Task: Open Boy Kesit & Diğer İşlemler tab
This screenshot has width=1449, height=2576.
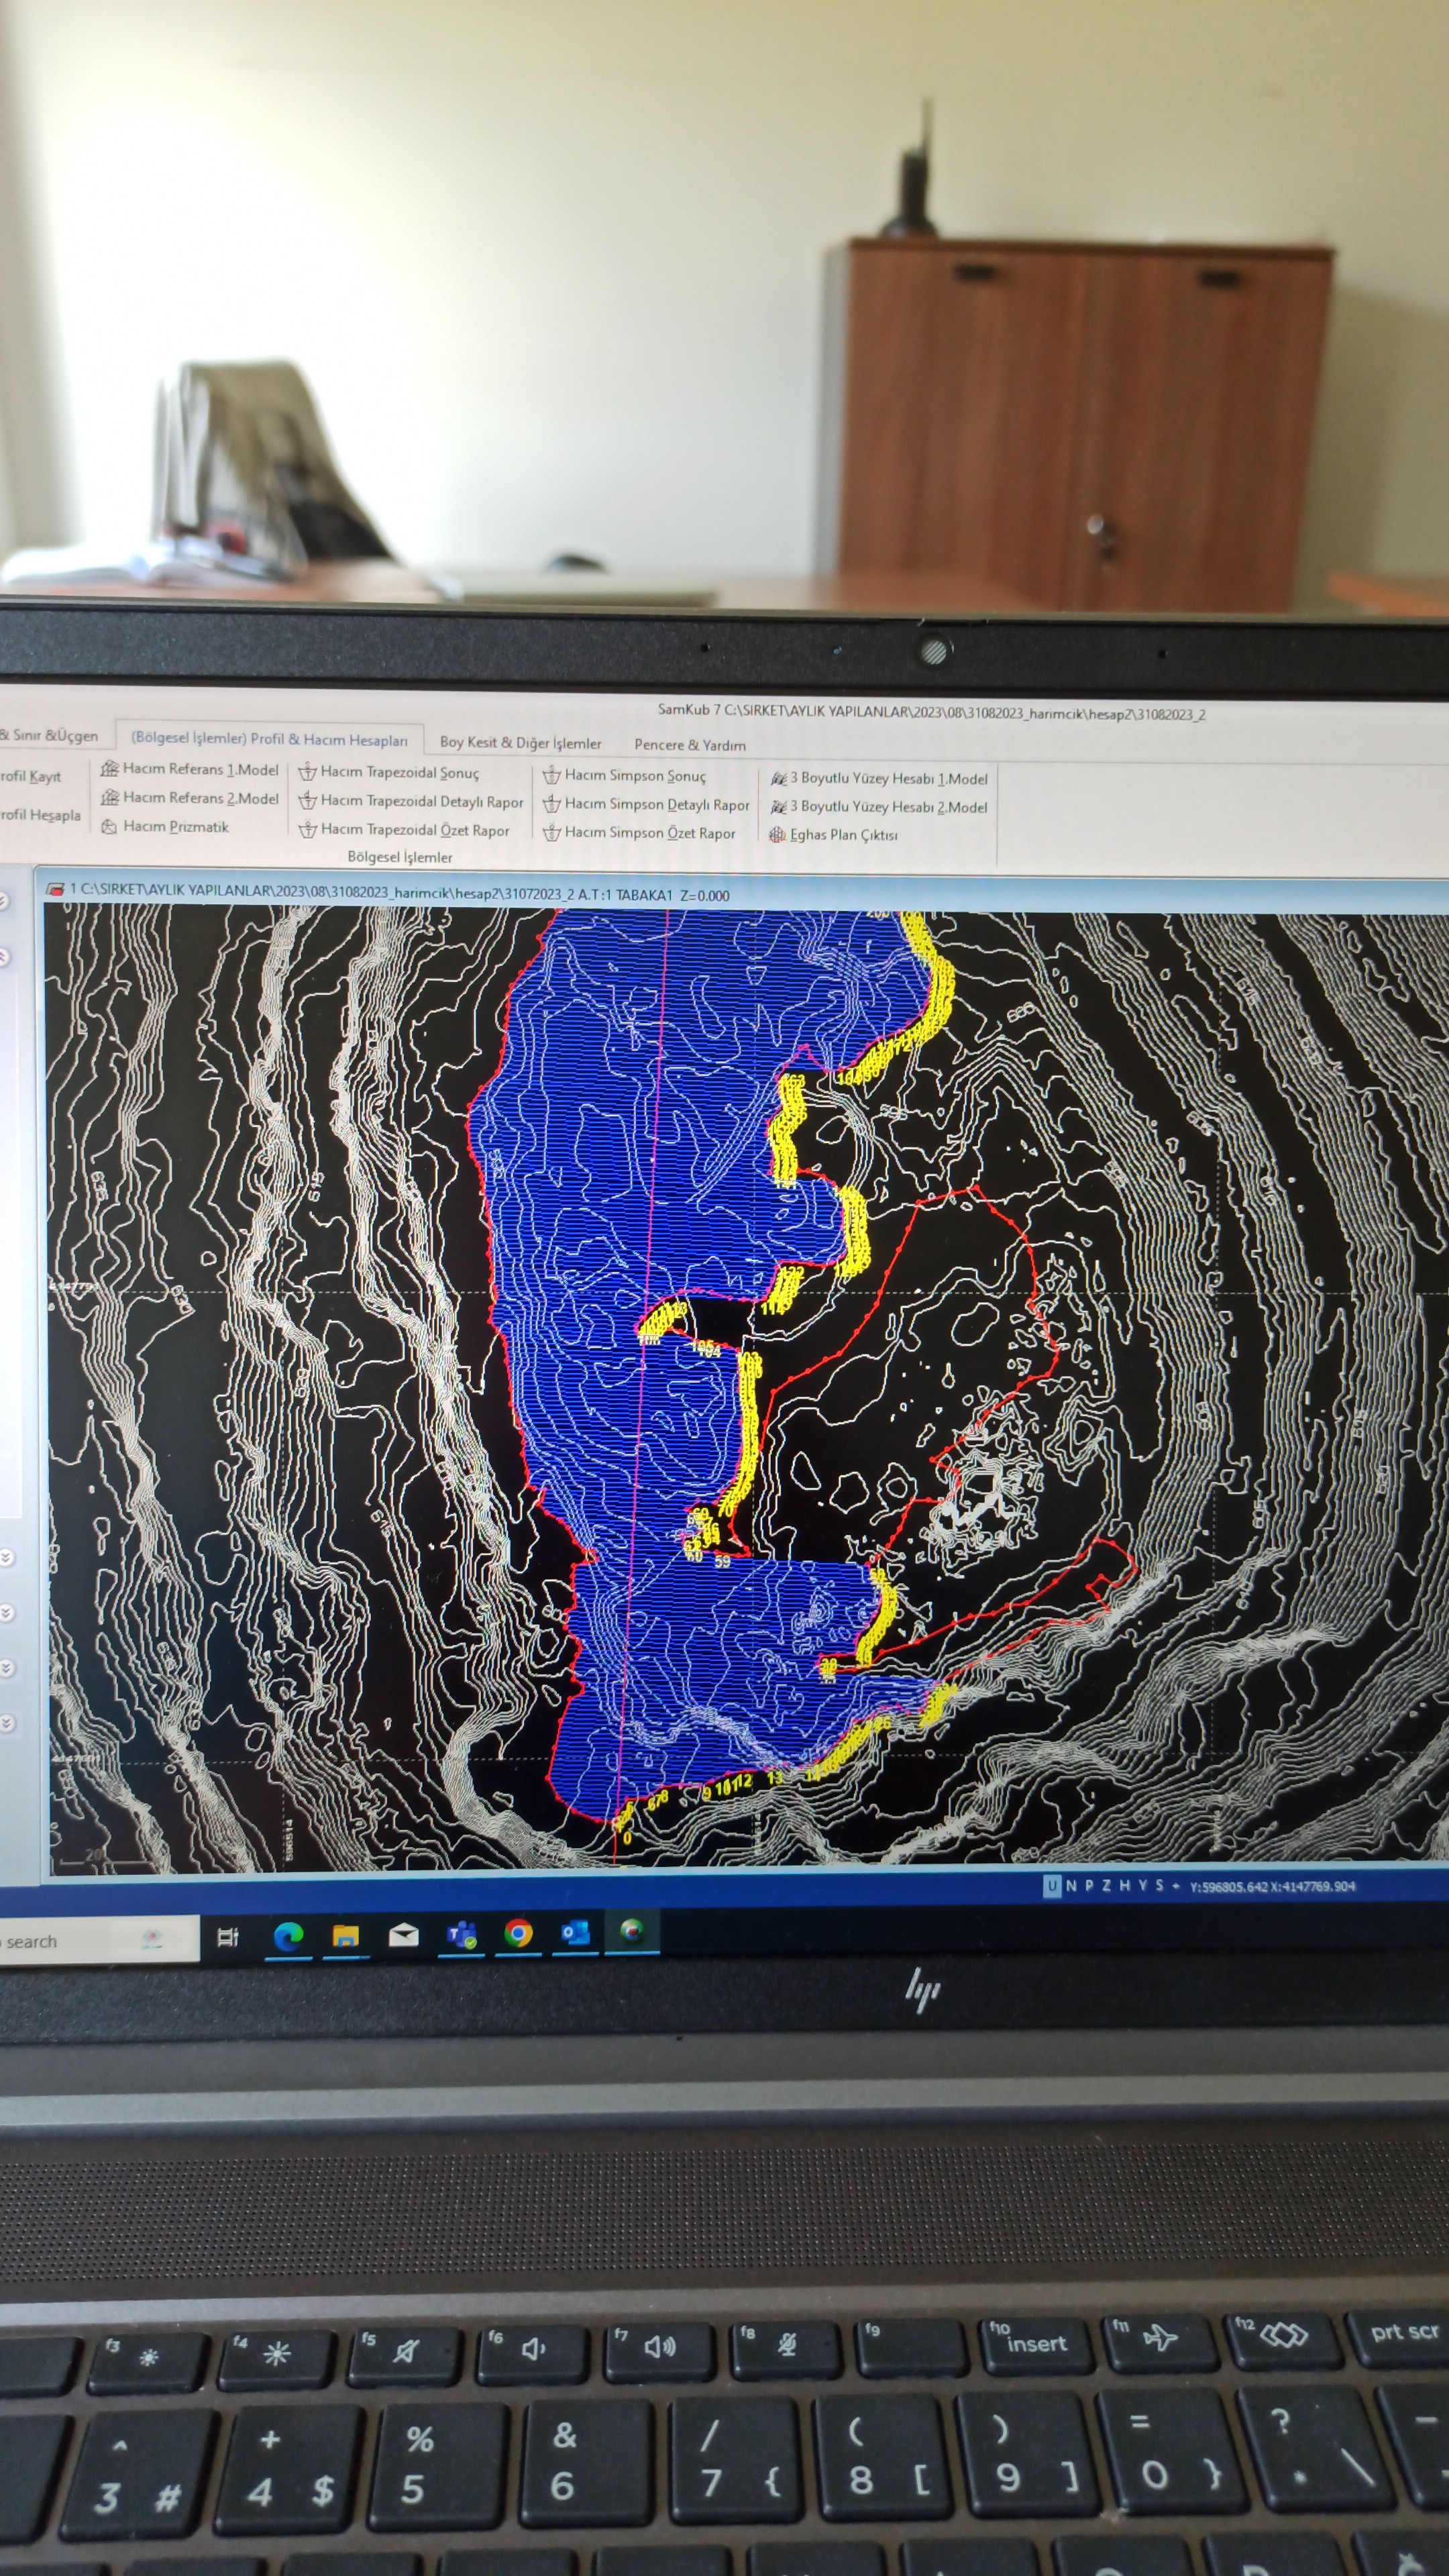Action: pos(520,743)
